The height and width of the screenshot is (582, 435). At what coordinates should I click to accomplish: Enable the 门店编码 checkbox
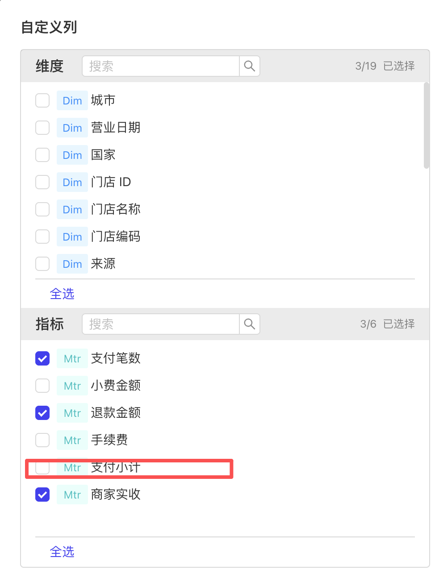[42, 237]
